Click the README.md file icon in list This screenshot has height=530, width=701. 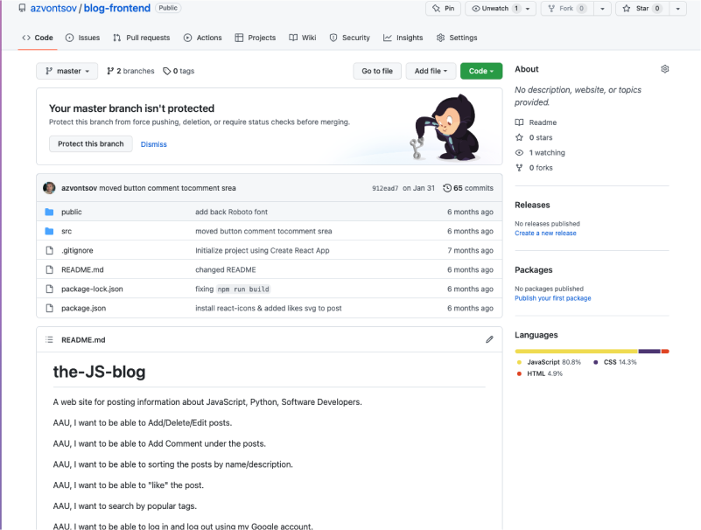click(x=49, y=269)
